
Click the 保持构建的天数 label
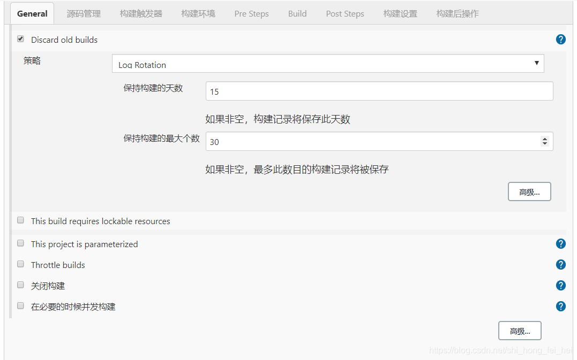[x=153, y=88]
